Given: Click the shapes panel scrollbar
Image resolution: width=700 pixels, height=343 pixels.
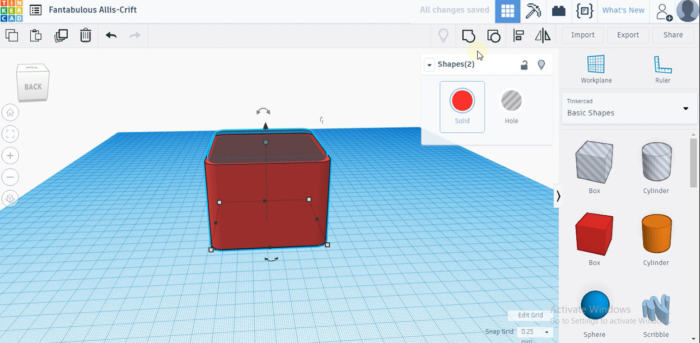Looking at the screenshot, I should [694, 163].
